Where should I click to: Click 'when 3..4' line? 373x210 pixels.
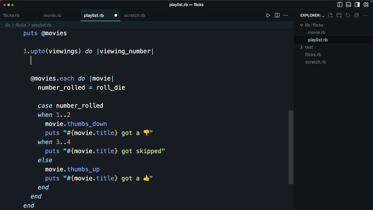point(54,142)
